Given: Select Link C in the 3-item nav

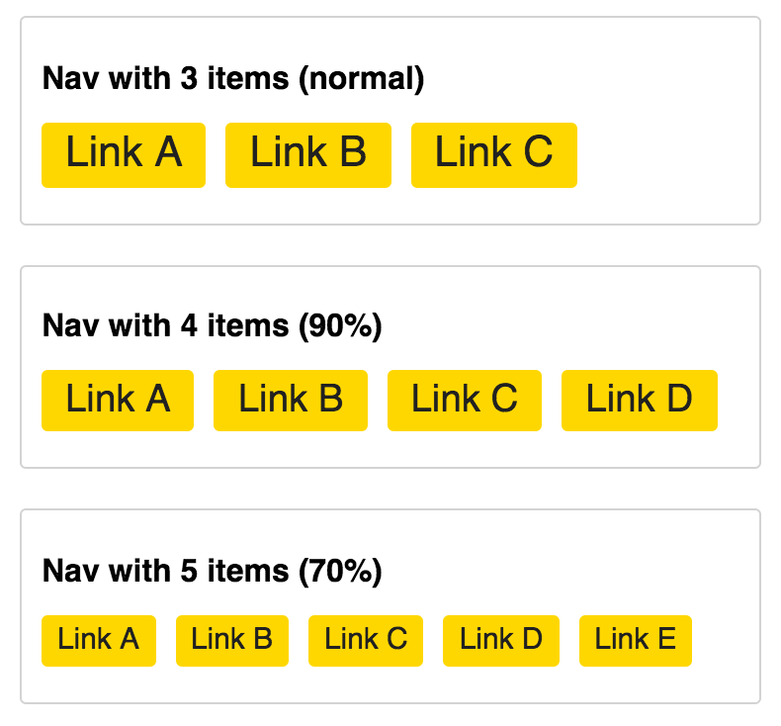Looking at the screenshot, I should pos(493,154).
